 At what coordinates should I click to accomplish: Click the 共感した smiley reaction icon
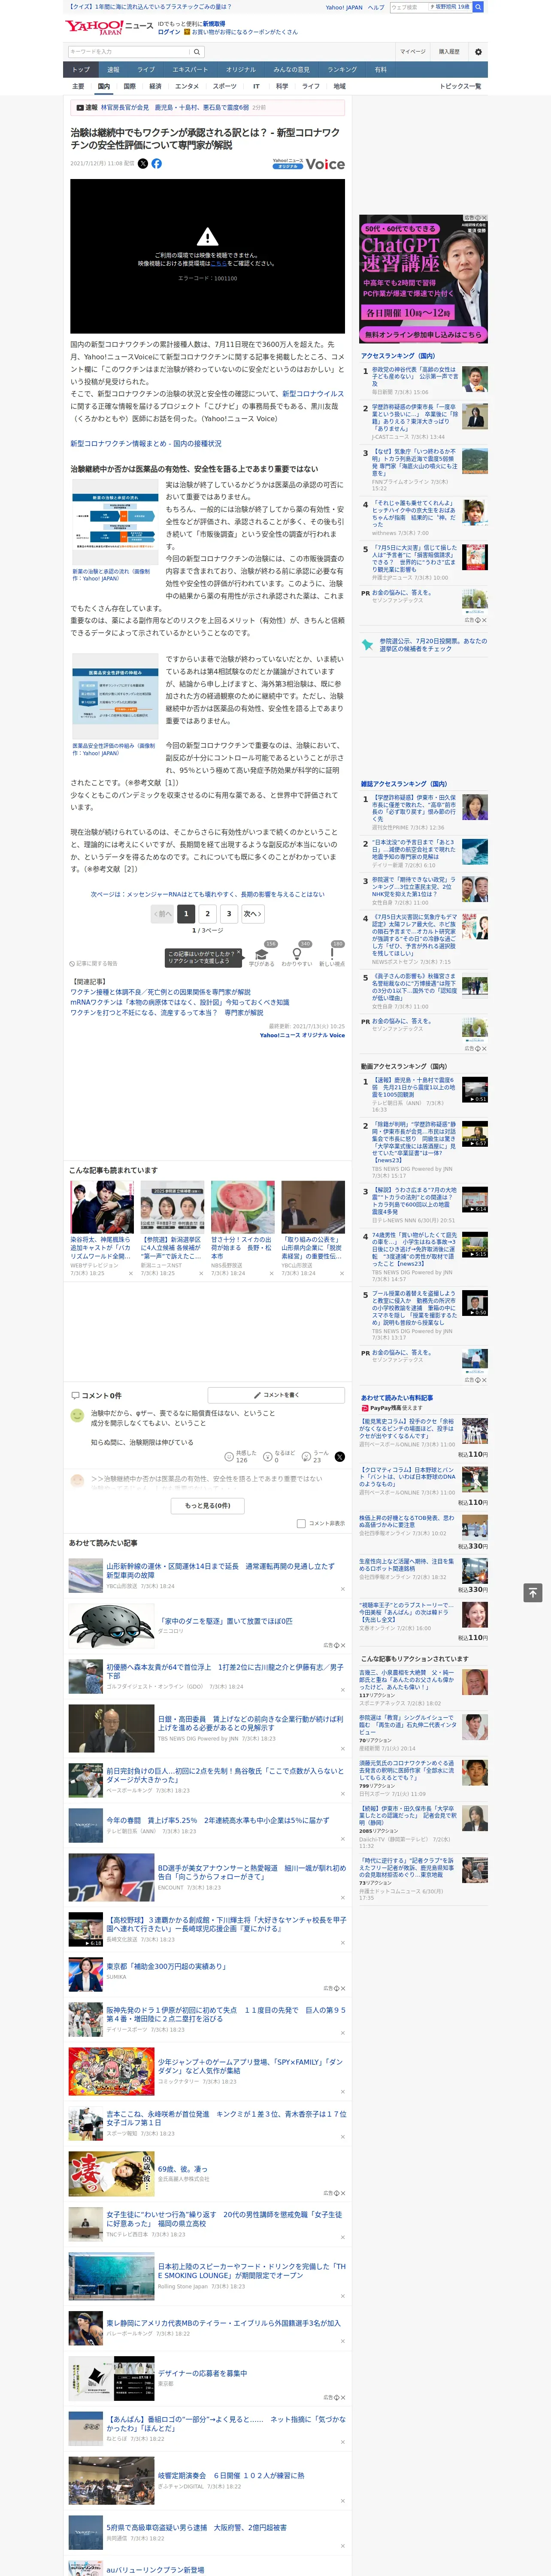(229, 1457)
